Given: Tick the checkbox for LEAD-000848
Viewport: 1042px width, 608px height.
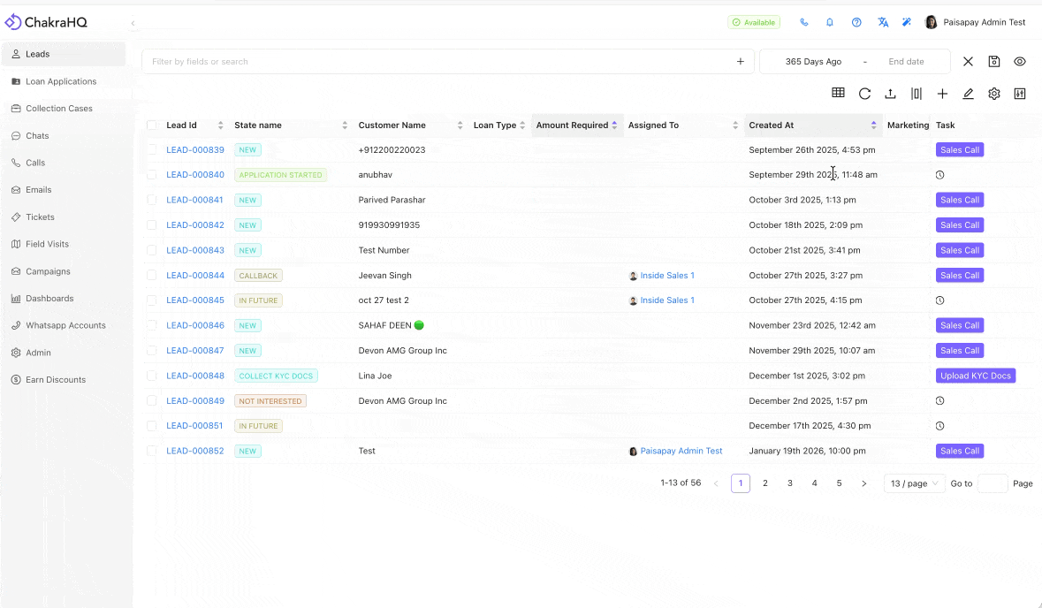Looking at the screenshot, I should point(151,376).
